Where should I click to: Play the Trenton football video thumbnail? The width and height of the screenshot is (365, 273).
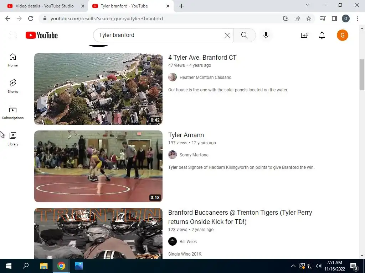point(98,233)
